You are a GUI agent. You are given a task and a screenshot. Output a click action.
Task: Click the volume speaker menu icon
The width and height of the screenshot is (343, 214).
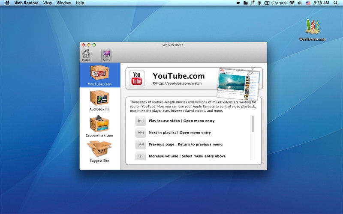click(300, 3)
